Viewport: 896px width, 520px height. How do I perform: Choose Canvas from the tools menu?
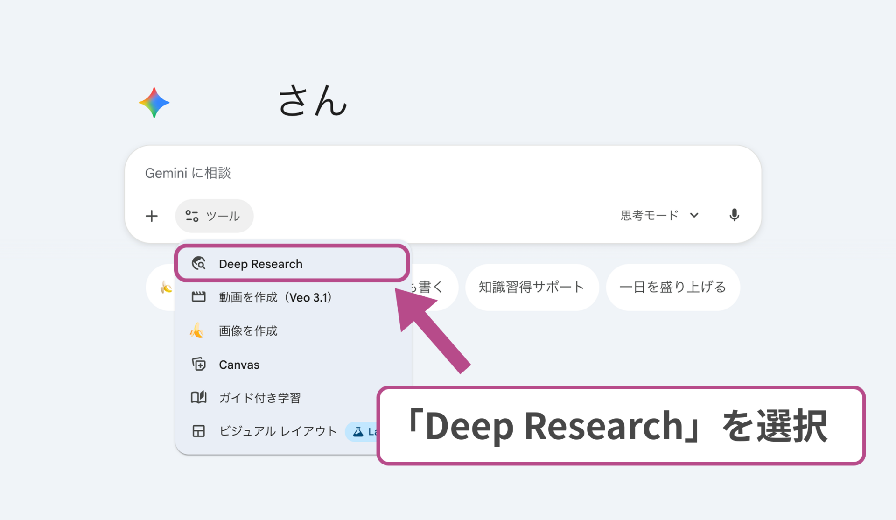point(239,364)
